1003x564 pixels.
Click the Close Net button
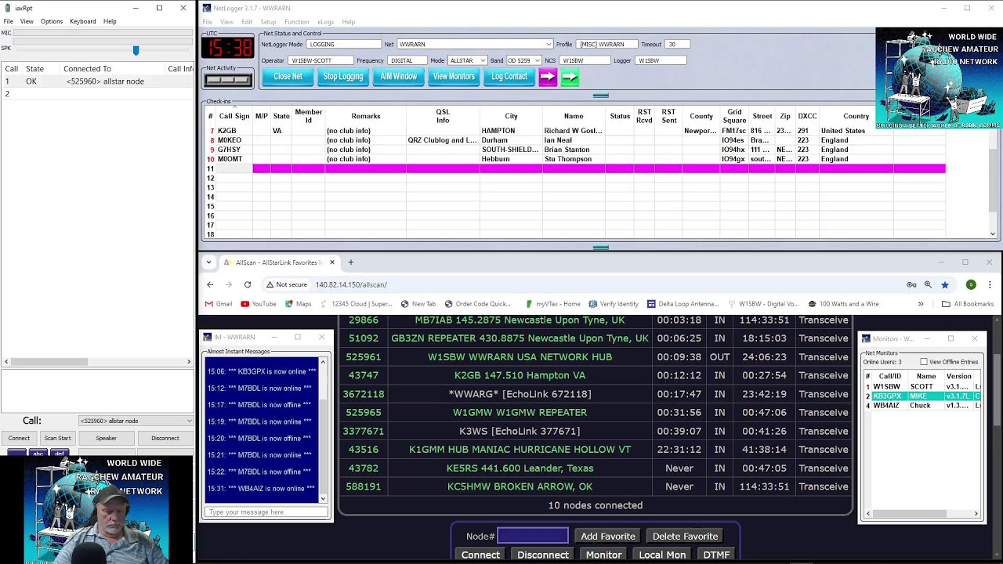pos(288,77)
